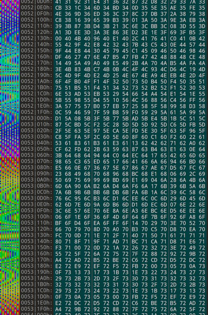Click byte 45 in row 0053|0D0h

coord(192,199)
